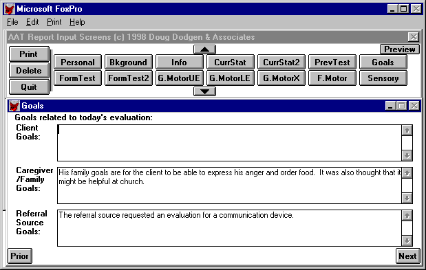The image size is (426, 270).
Task: Click inside the Referral Source Goals text box
Action: 229,228
